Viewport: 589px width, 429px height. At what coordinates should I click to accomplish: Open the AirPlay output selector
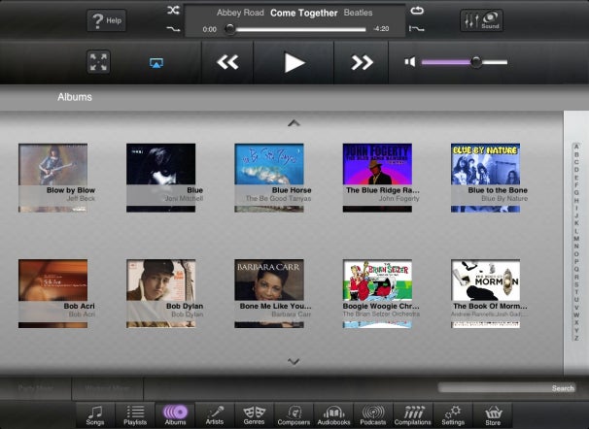(x=156, y=63)
